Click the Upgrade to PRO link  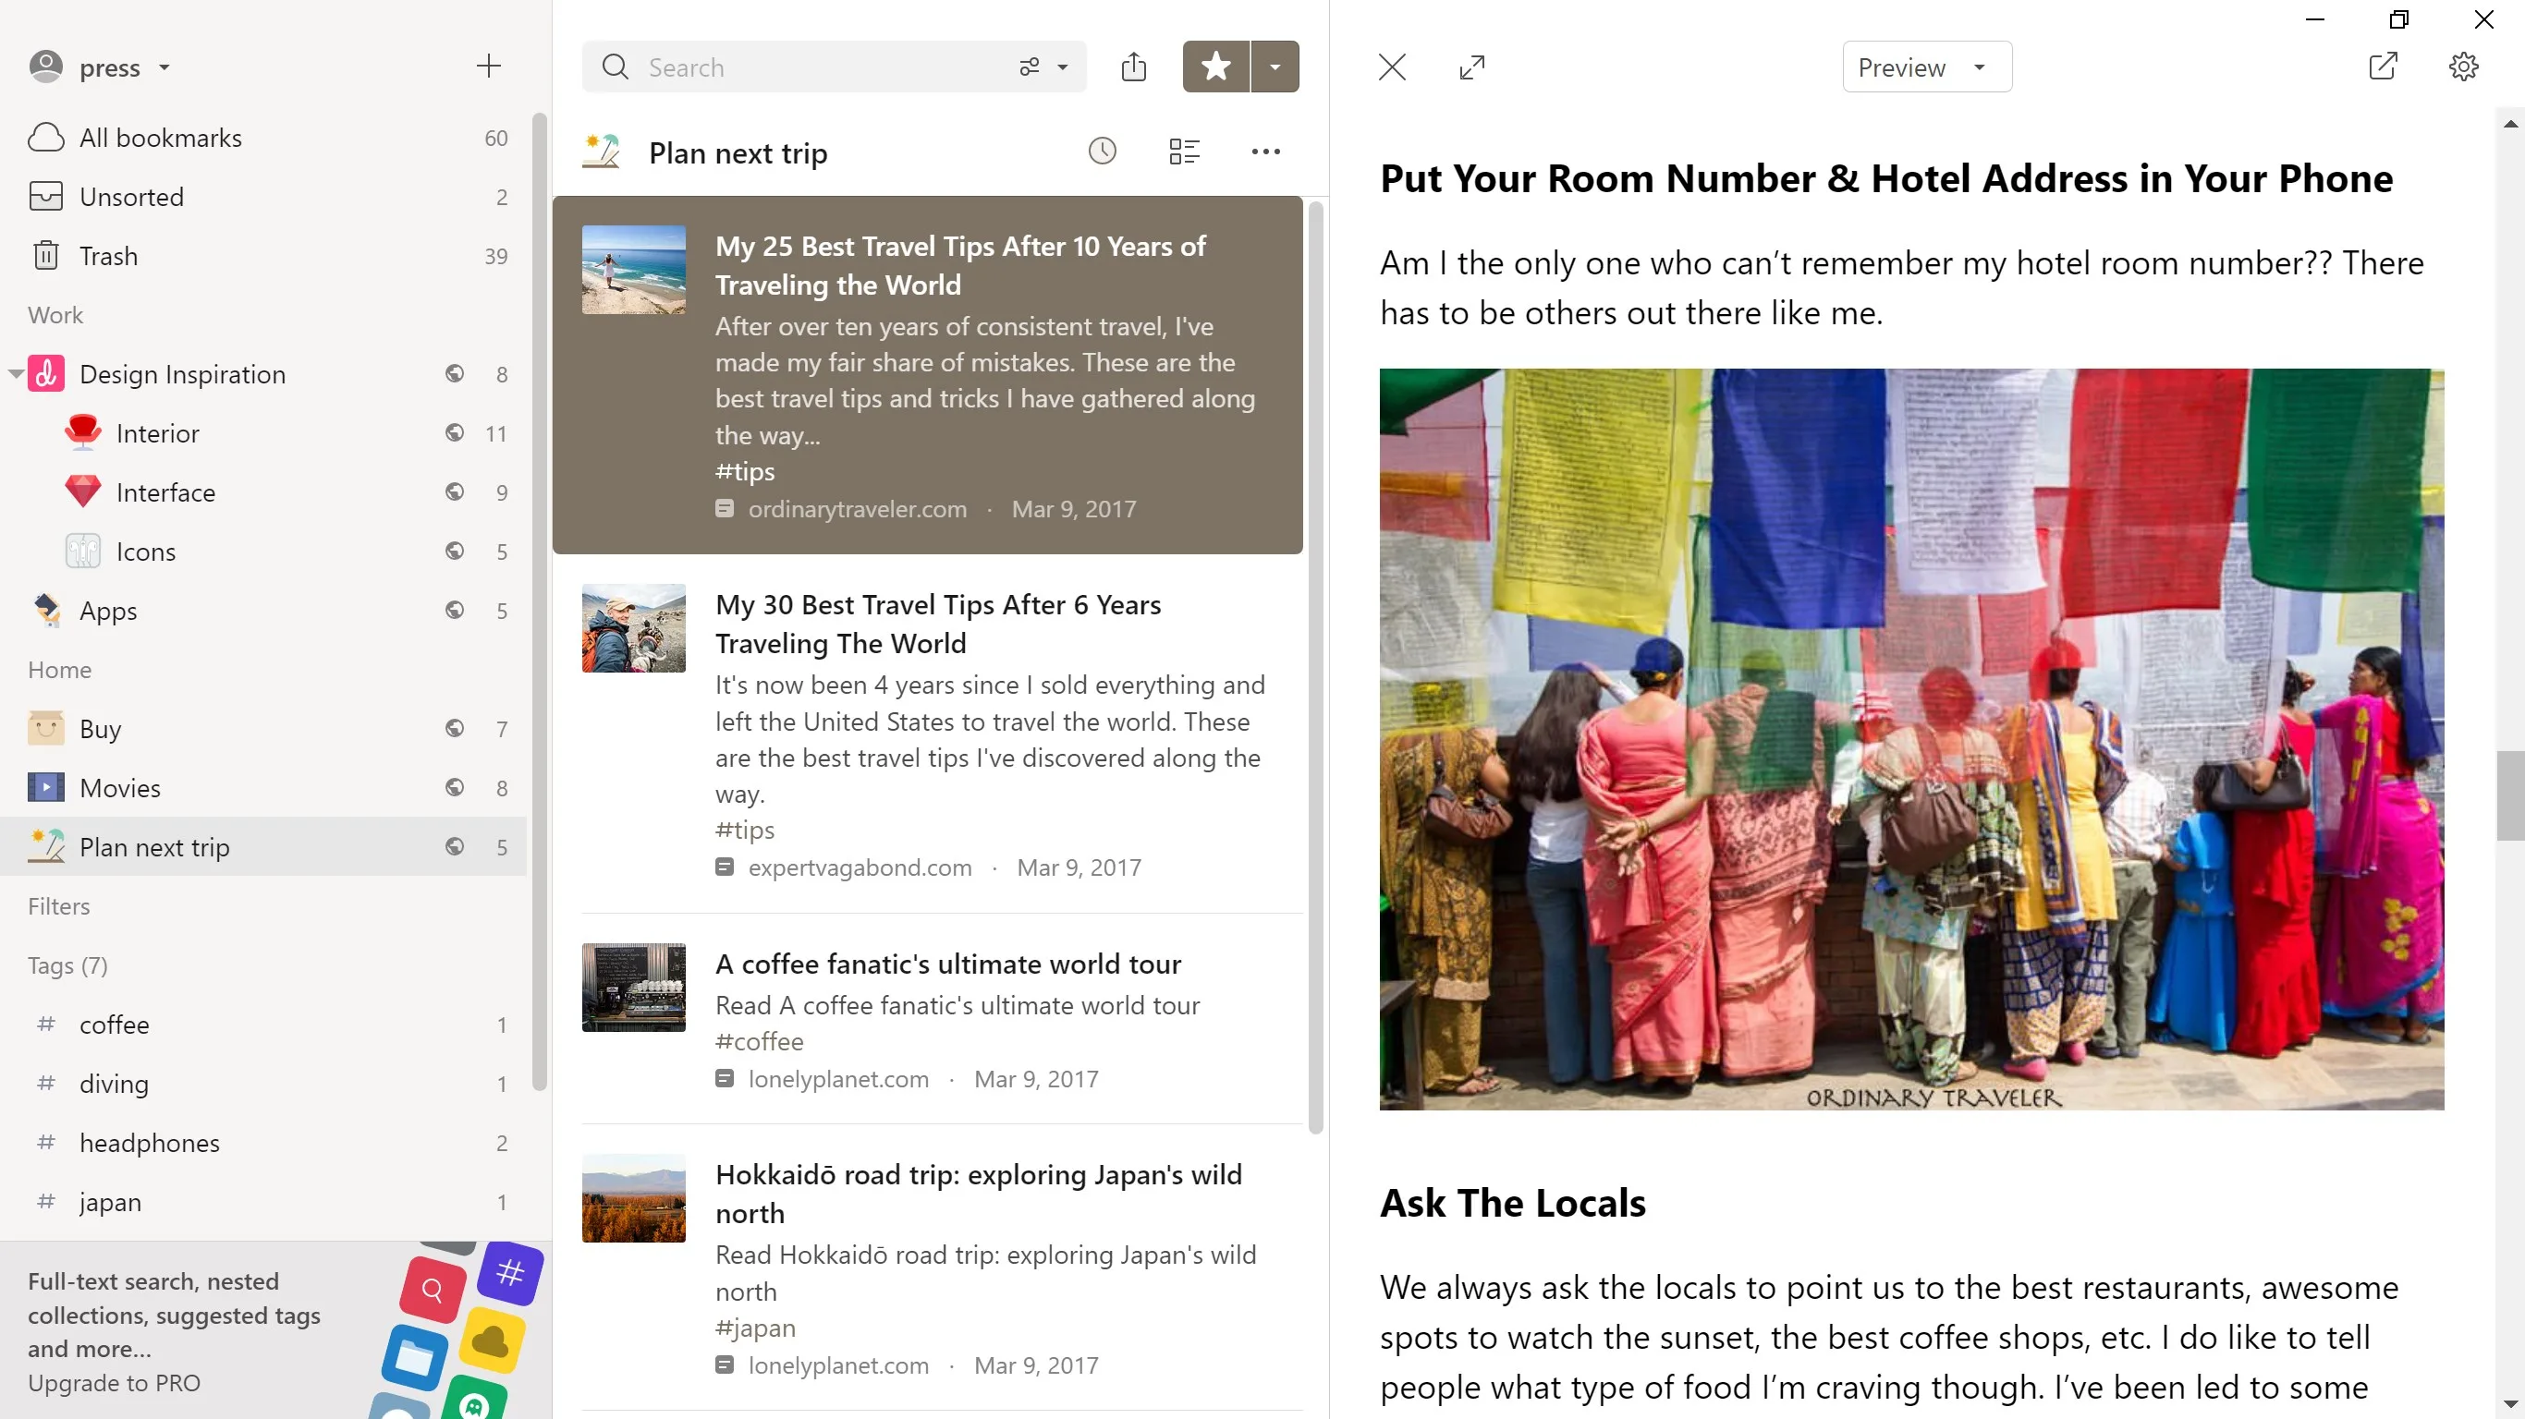(114, 1382)
